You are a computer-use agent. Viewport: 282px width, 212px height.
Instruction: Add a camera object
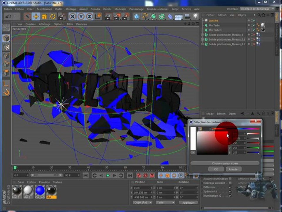tap(187, 16)
